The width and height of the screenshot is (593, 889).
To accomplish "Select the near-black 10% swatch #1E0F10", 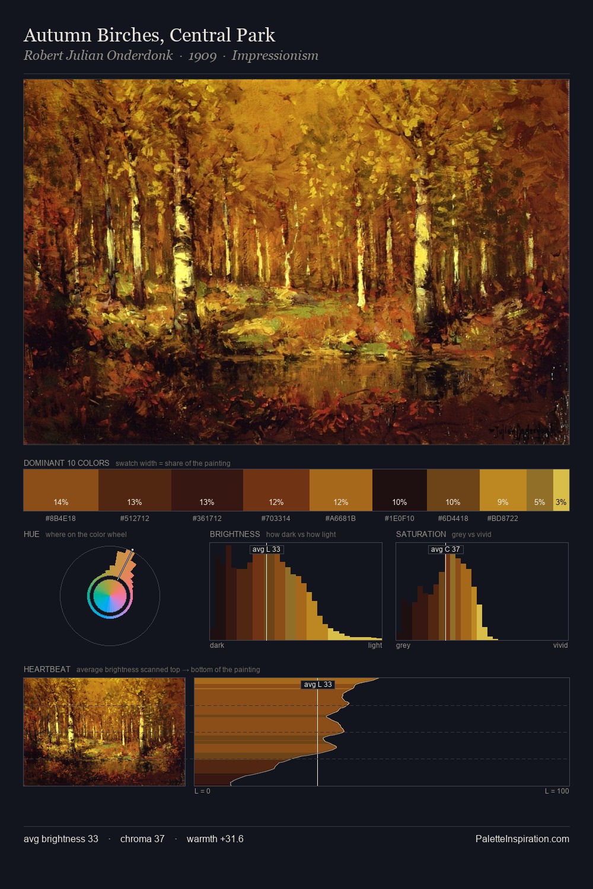I will (400, 490).
